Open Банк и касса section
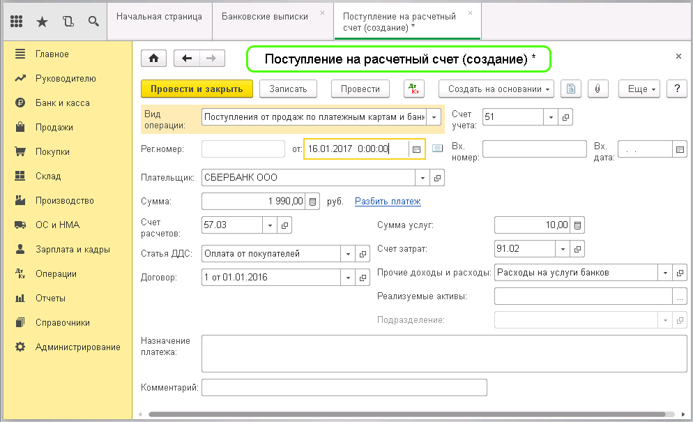The height and width of the screenshot is (422, 693). [x=62, y=103]
